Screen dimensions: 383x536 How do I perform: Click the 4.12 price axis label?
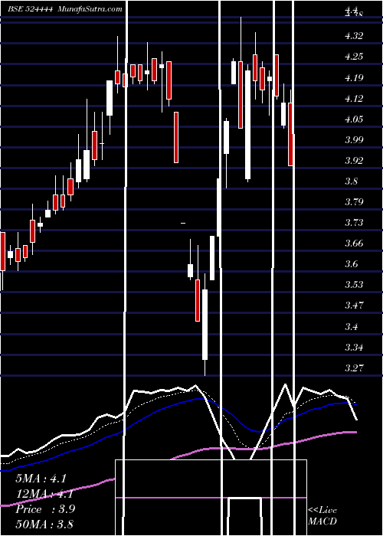point(354,99)
